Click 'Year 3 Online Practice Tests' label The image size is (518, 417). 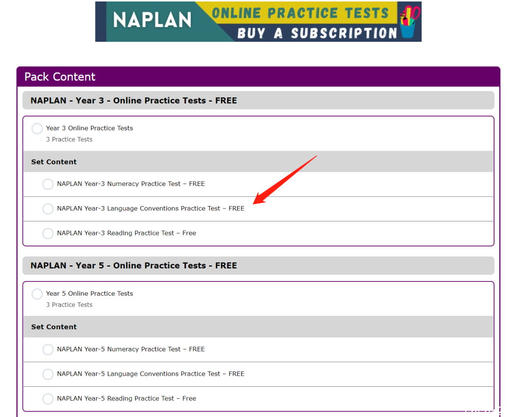click(x=90, y=128)
